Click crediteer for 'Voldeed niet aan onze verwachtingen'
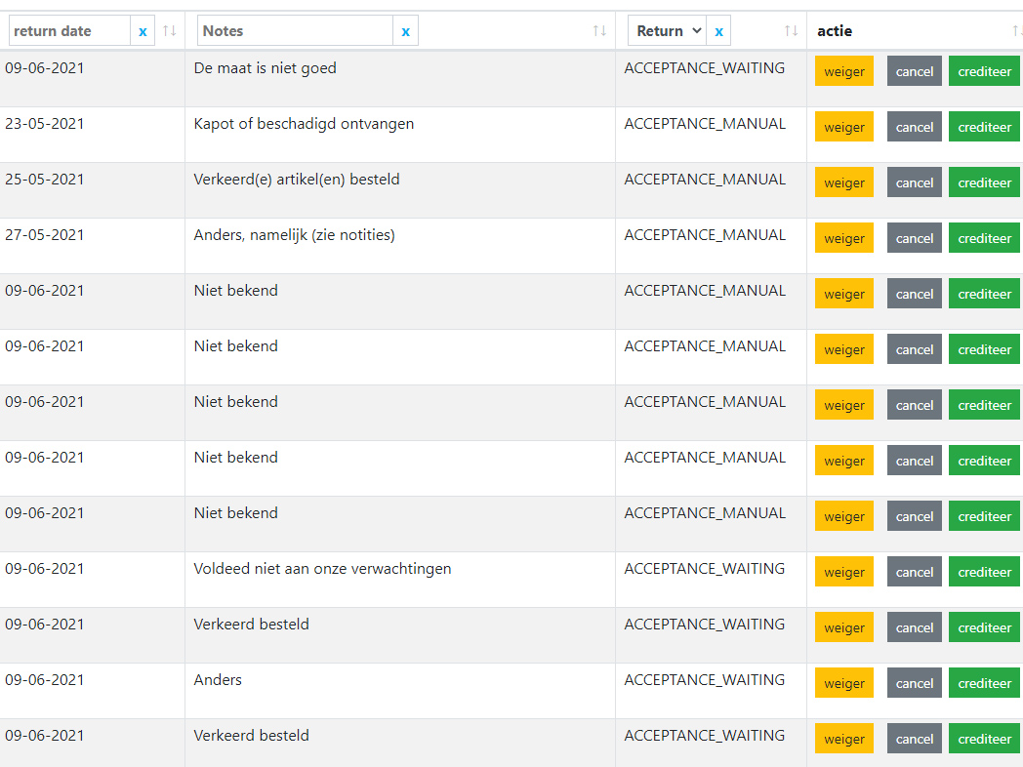The image size is (1023, 767). (x=984, y=572)
